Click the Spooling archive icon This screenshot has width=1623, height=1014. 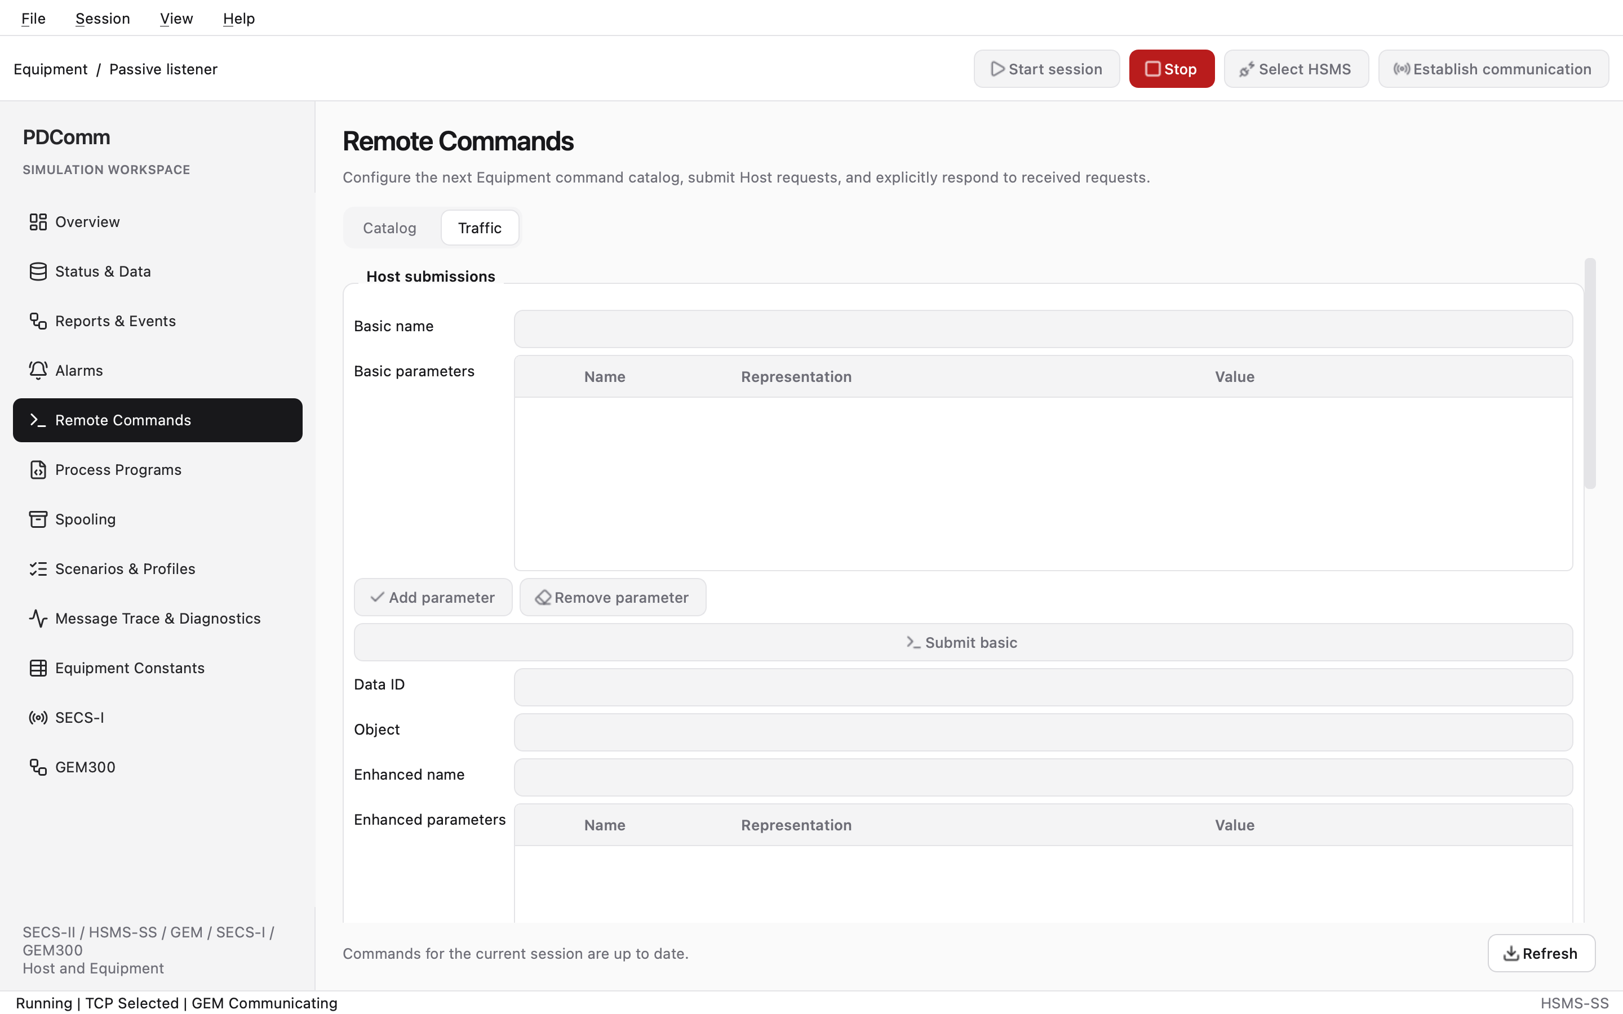tap(38, 520)
